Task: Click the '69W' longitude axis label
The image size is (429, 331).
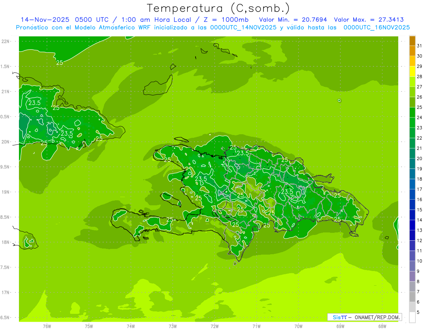Action: (340, 326)
